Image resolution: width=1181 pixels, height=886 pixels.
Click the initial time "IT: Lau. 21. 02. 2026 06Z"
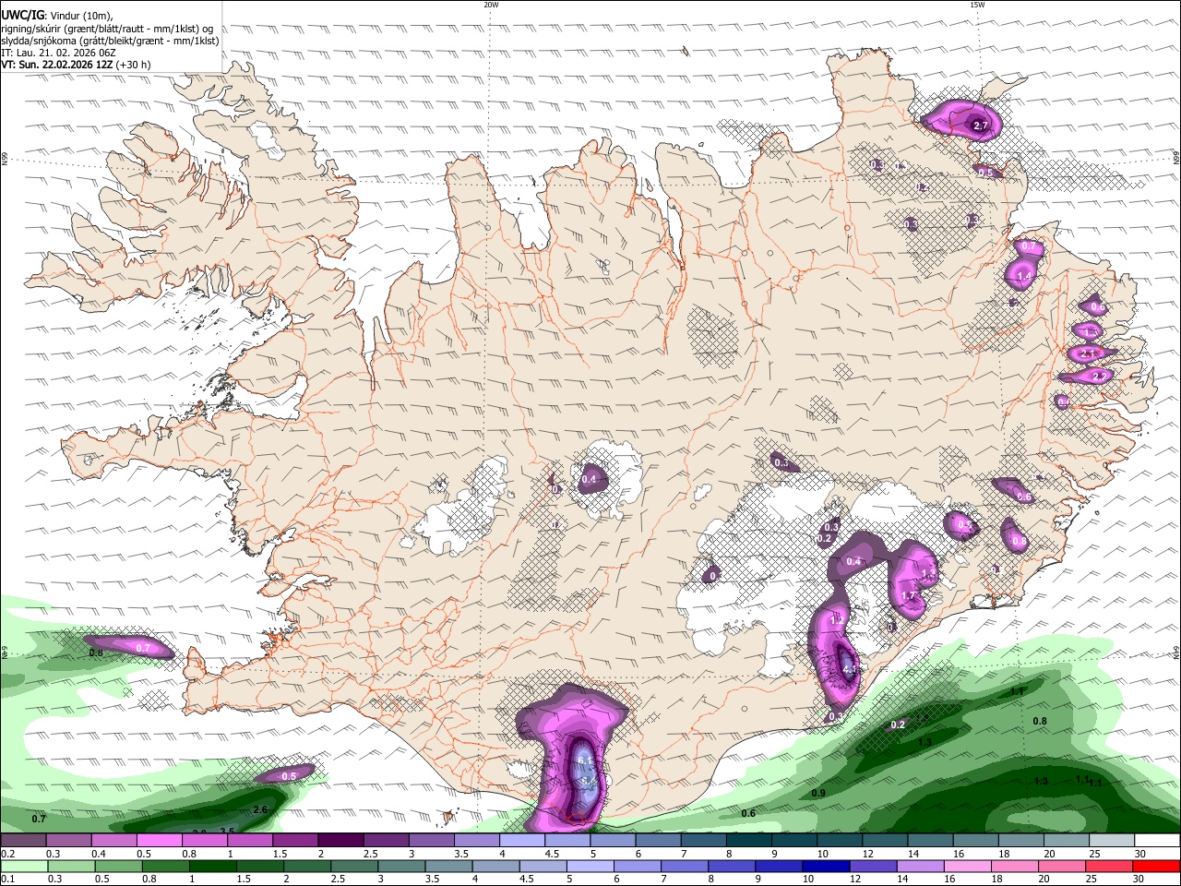(x=58, y=53)
